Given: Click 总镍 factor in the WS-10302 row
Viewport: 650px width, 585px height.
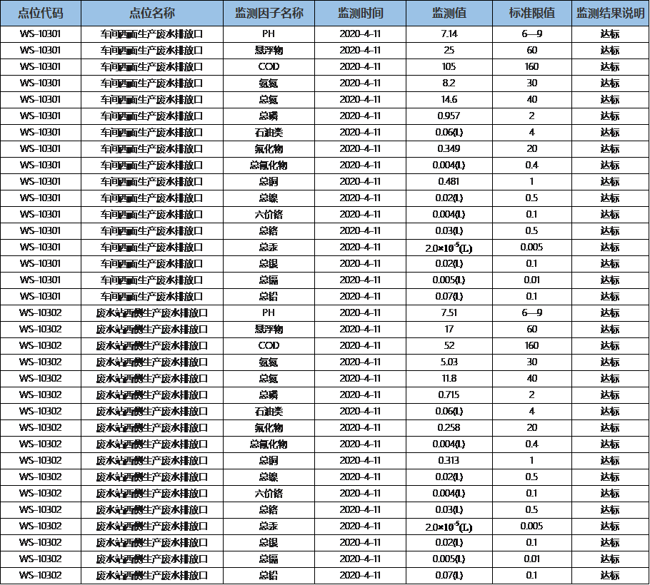Looking at the screenshot, I should (x=269, y=477).
